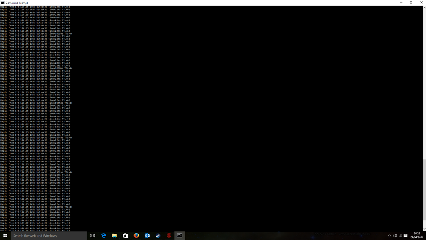This screenshot has height=240, width=426.
Task: Select the Command Prompt taskbar button
Action: (180, 236)
